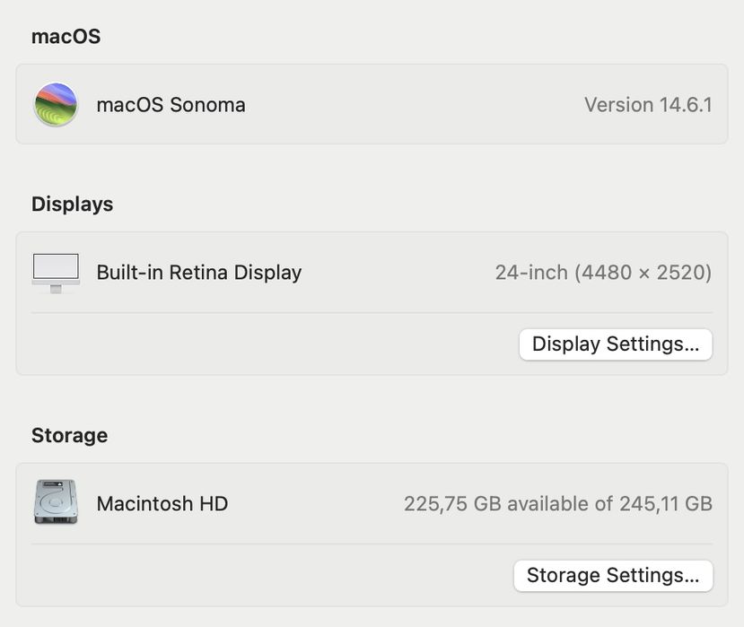Click the macOS section heading

pos(66,37)
